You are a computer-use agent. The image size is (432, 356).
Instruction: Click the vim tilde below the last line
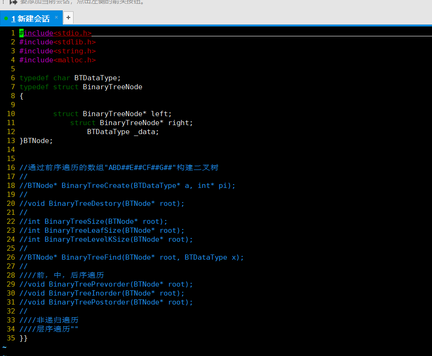(5, 347)
